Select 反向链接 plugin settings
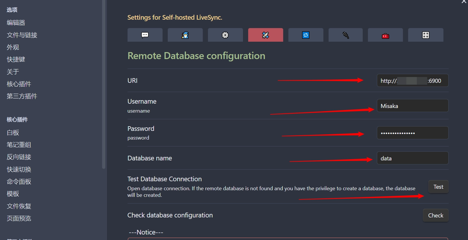 (19, 157)
